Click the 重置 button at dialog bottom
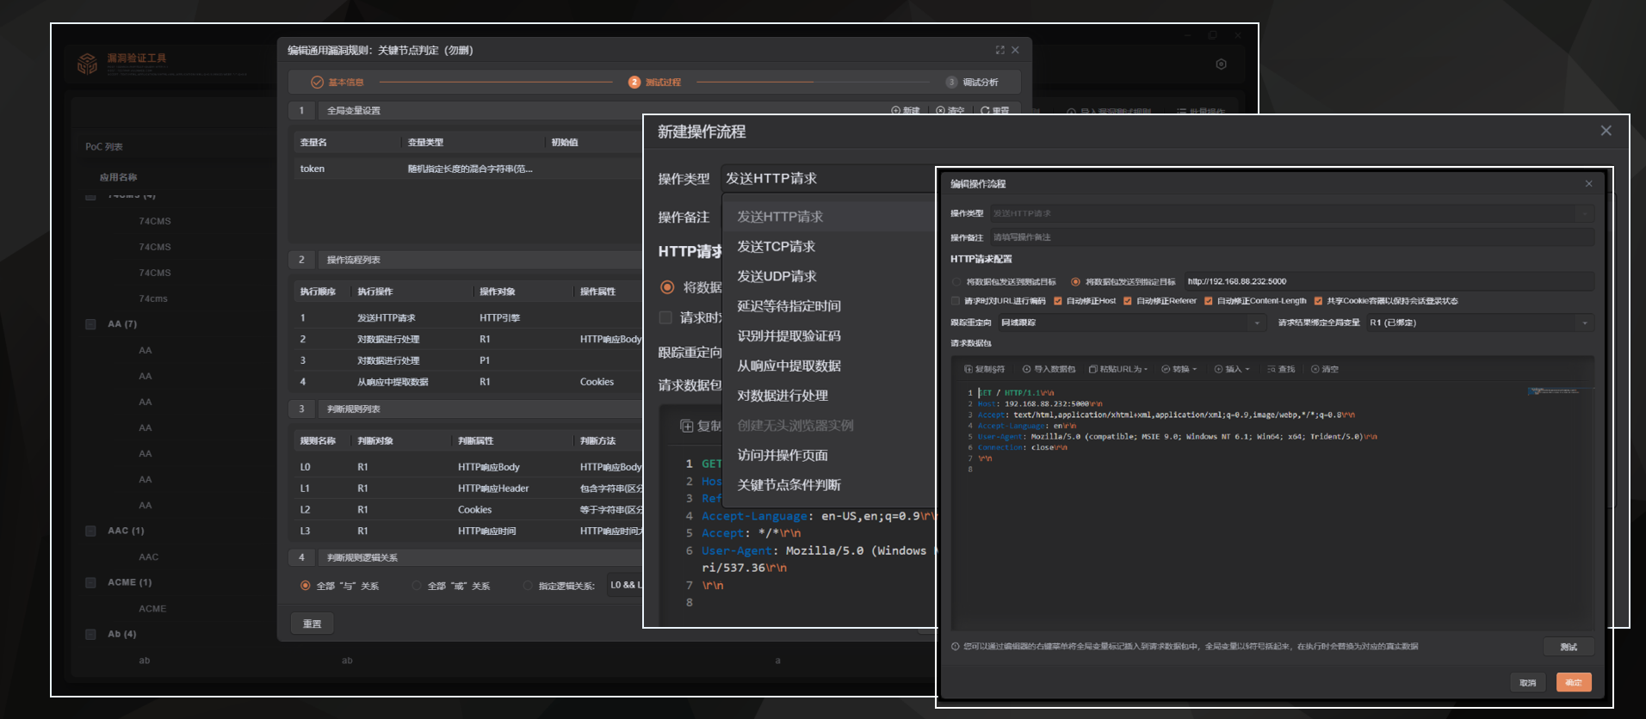Viewport: 1646px width, 719px height. click(312, 624)
